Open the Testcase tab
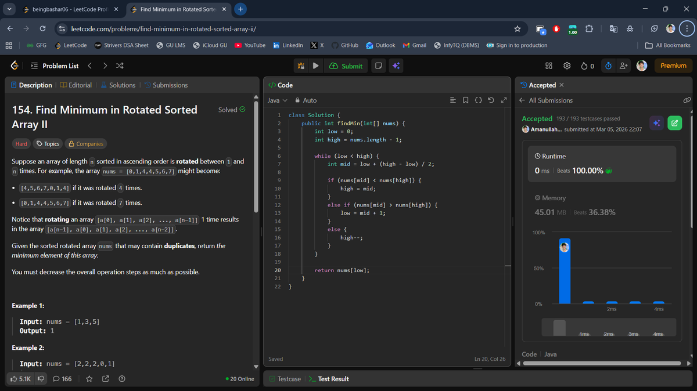Screen dimensions: 697x391 285,379
